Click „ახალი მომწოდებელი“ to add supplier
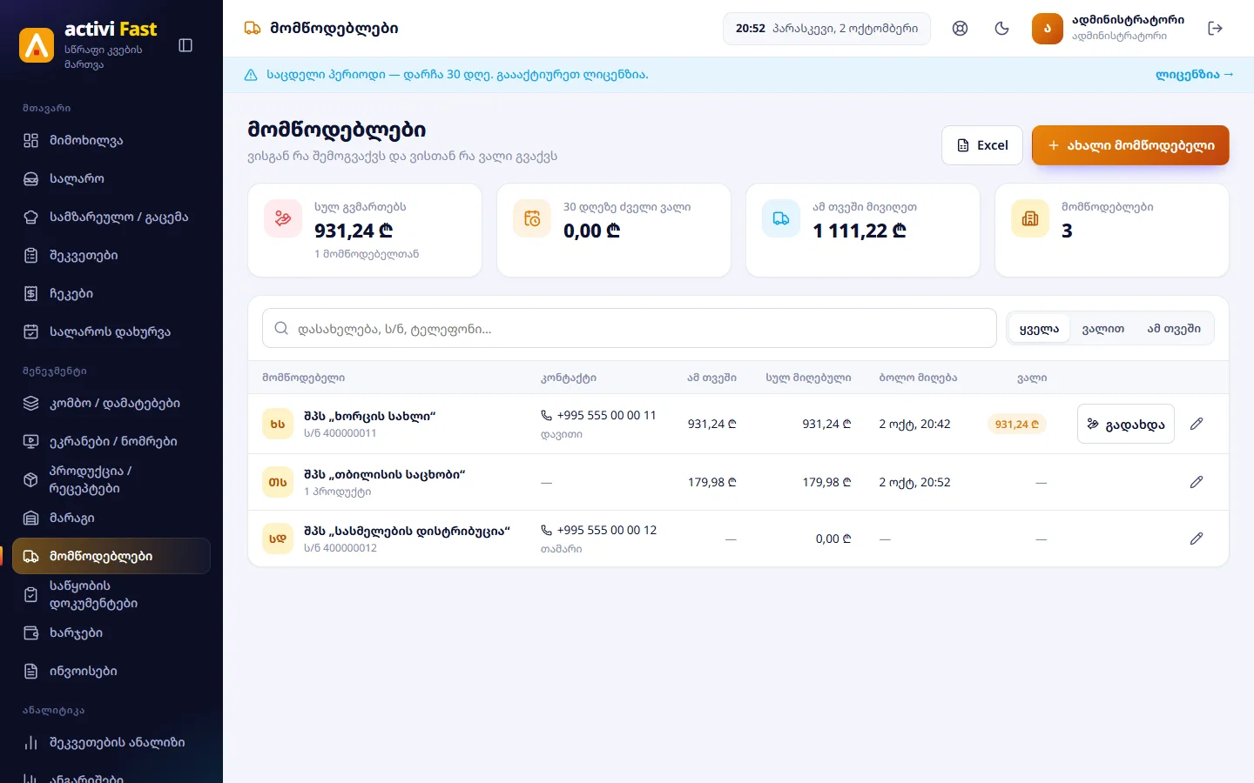 1130,145
